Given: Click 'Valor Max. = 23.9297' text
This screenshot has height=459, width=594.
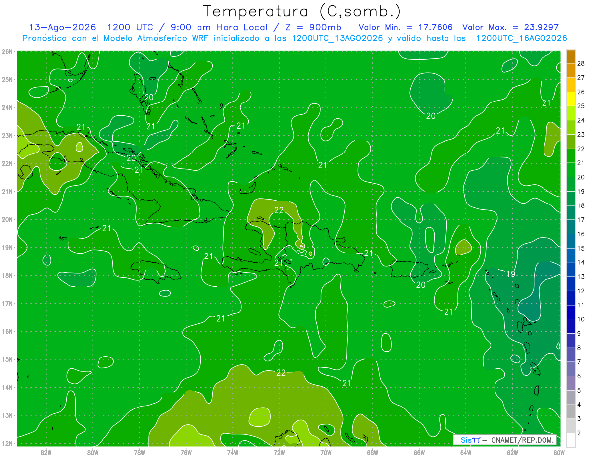Looking at the screenshot, I should (x=511, y=28).
